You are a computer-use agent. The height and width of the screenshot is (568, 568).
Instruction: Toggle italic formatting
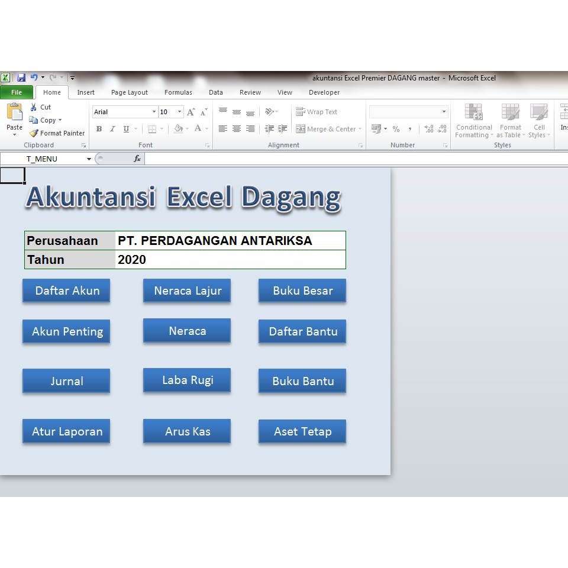point(112,128)
